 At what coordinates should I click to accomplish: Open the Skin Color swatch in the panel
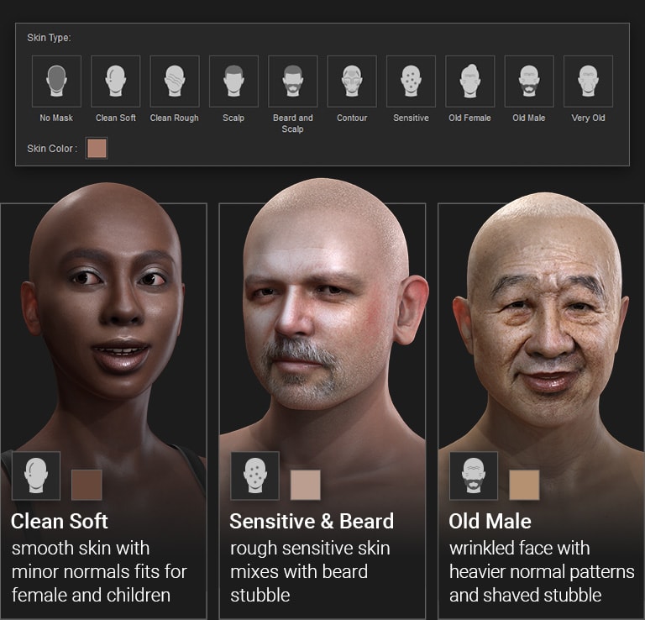click(x=97, y=148)
